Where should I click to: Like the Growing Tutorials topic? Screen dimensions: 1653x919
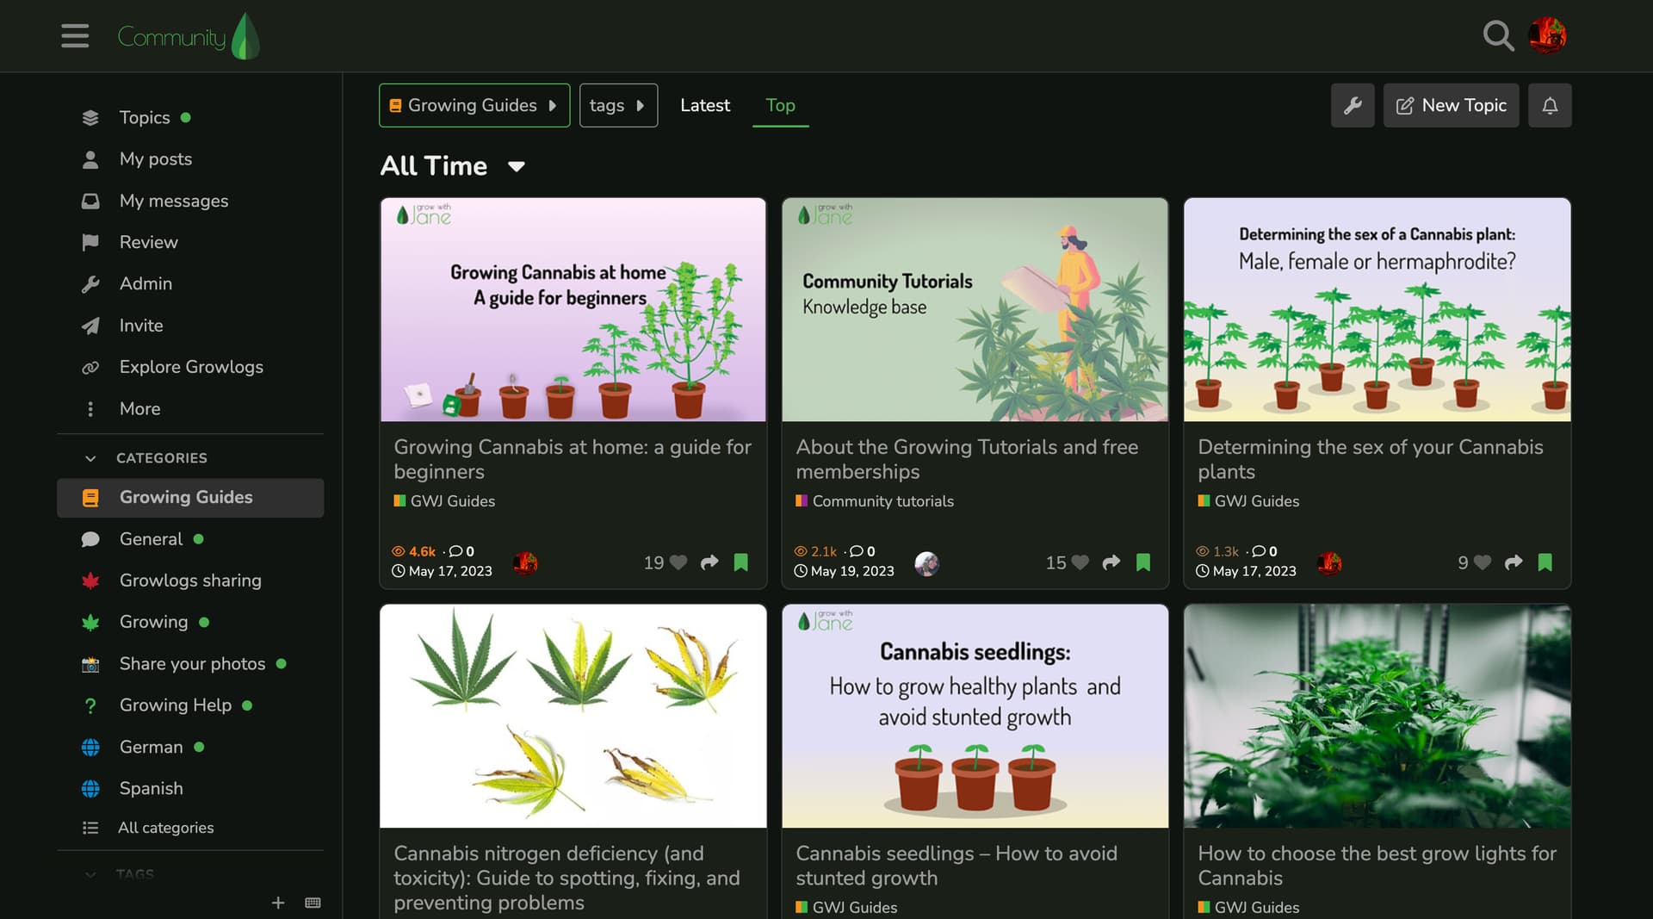point(1080,562)
